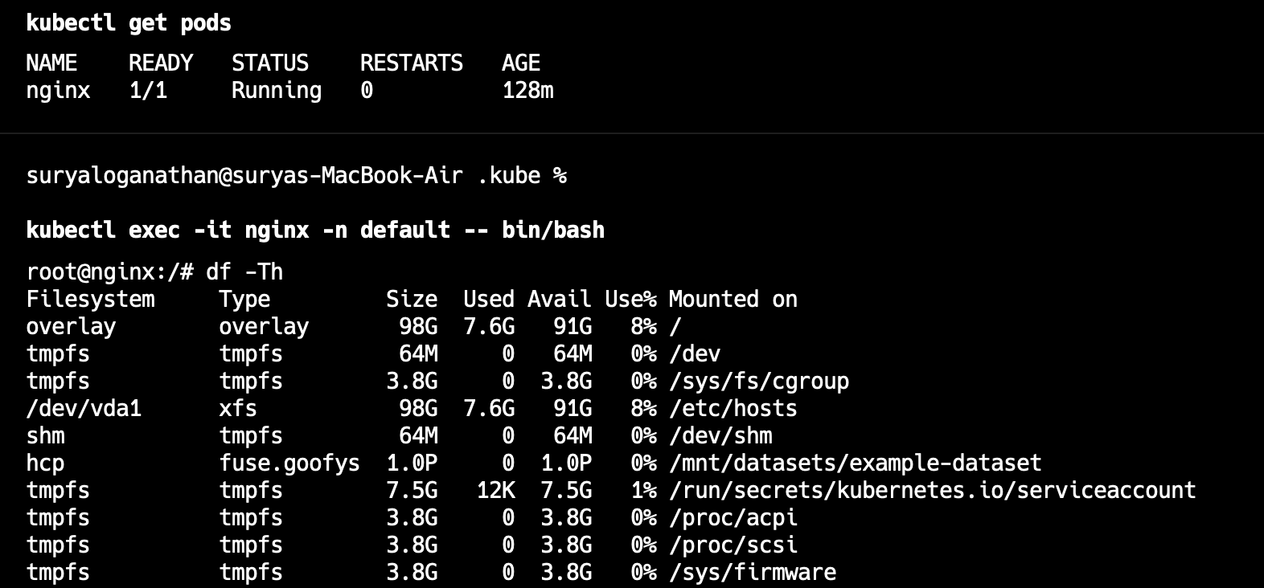Click the 'shm' filesystem entry

point(45,435)
